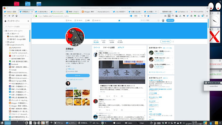Open the Google bookmark in sidebar
This screenshot has width=222, height=125.
[12, 70]
